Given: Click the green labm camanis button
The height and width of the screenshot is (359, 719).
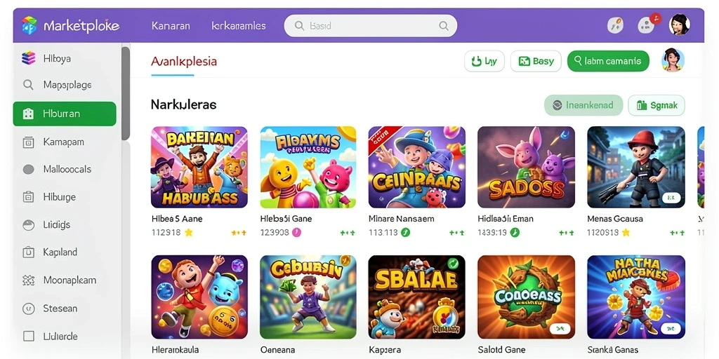Looking at the screenshot, I should click(608, 61).
